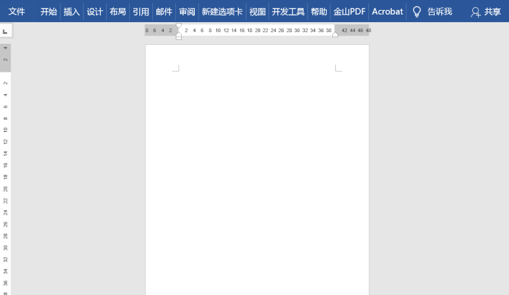Open the Acrobat tab

click(388, 12)
